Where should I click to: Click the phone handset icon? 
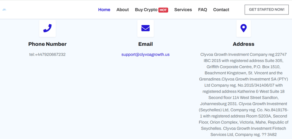[x=47, y=28]
